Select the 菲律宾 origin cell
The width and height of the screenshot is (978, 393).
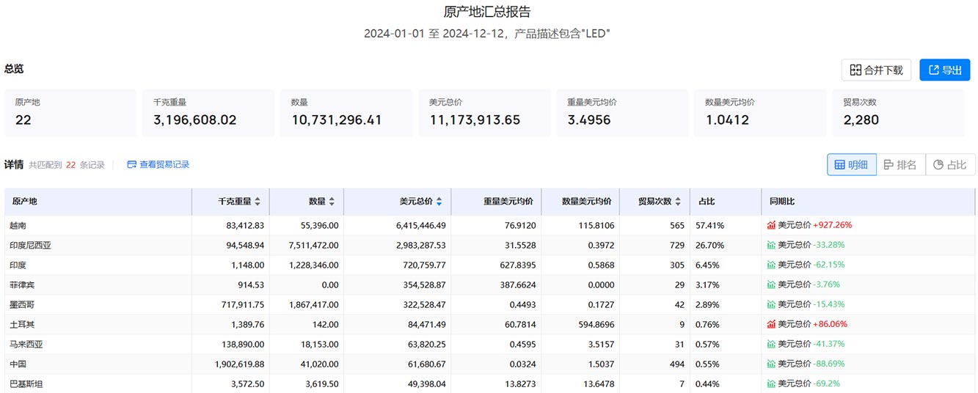98,284
